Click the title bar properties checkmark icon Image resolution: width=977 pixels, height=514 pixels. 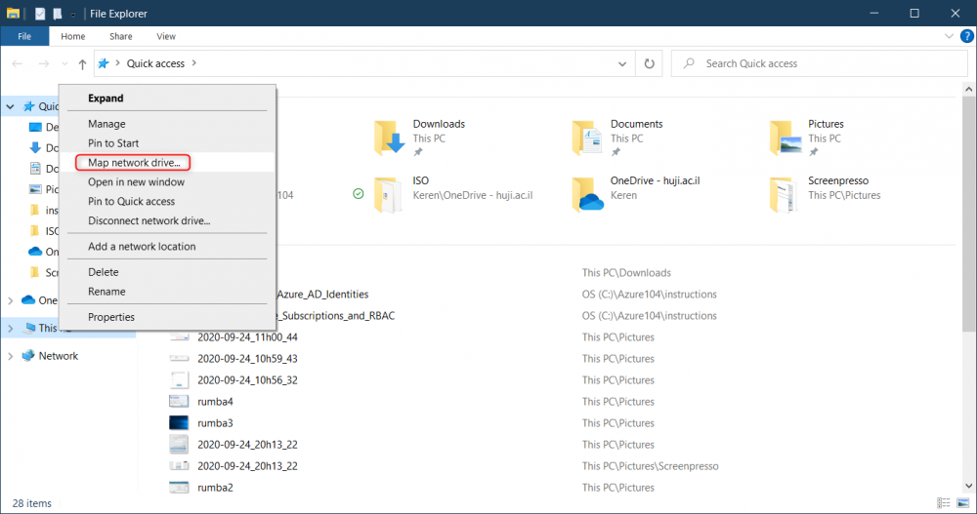coord(40,13)
